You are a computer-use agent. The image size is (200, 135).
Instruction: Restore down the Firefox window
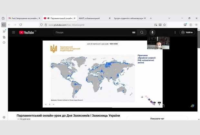(x=189, y=18)
